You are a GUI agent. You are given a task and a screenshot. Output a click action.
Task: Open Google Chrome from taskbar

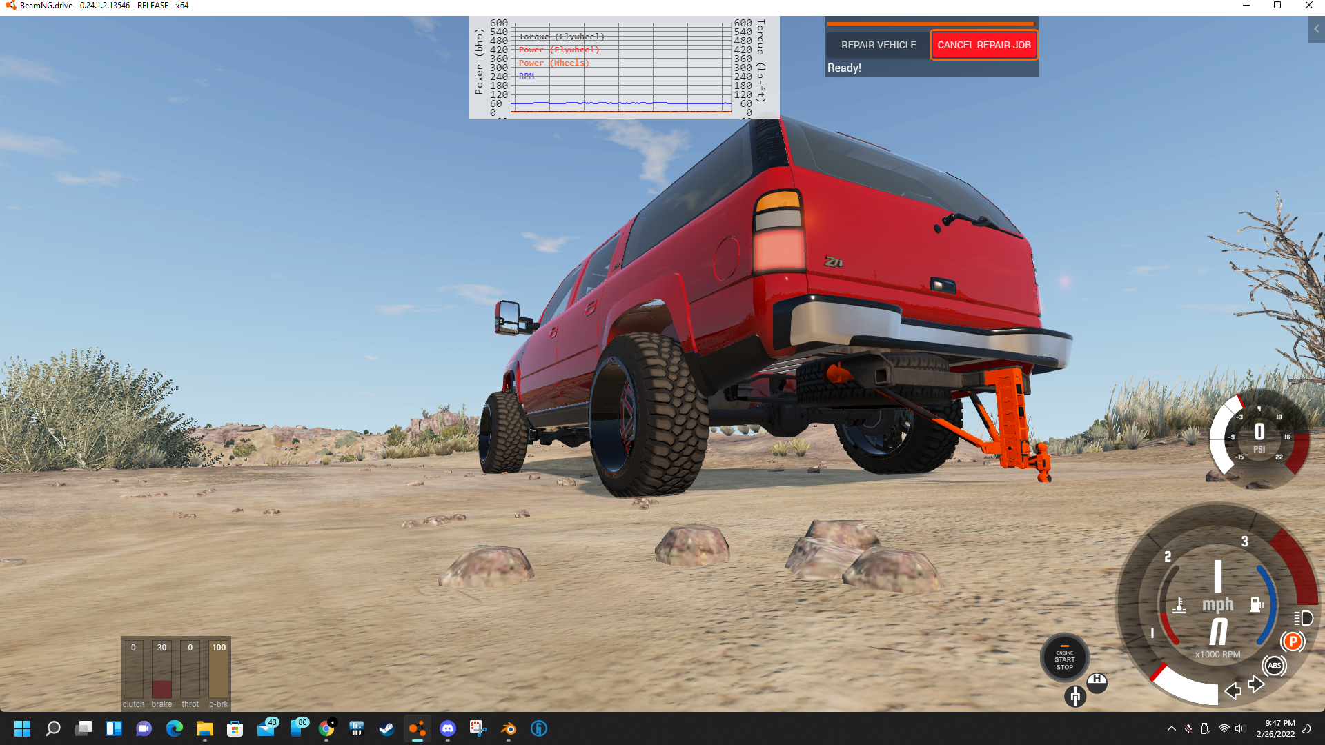[326, 728]
